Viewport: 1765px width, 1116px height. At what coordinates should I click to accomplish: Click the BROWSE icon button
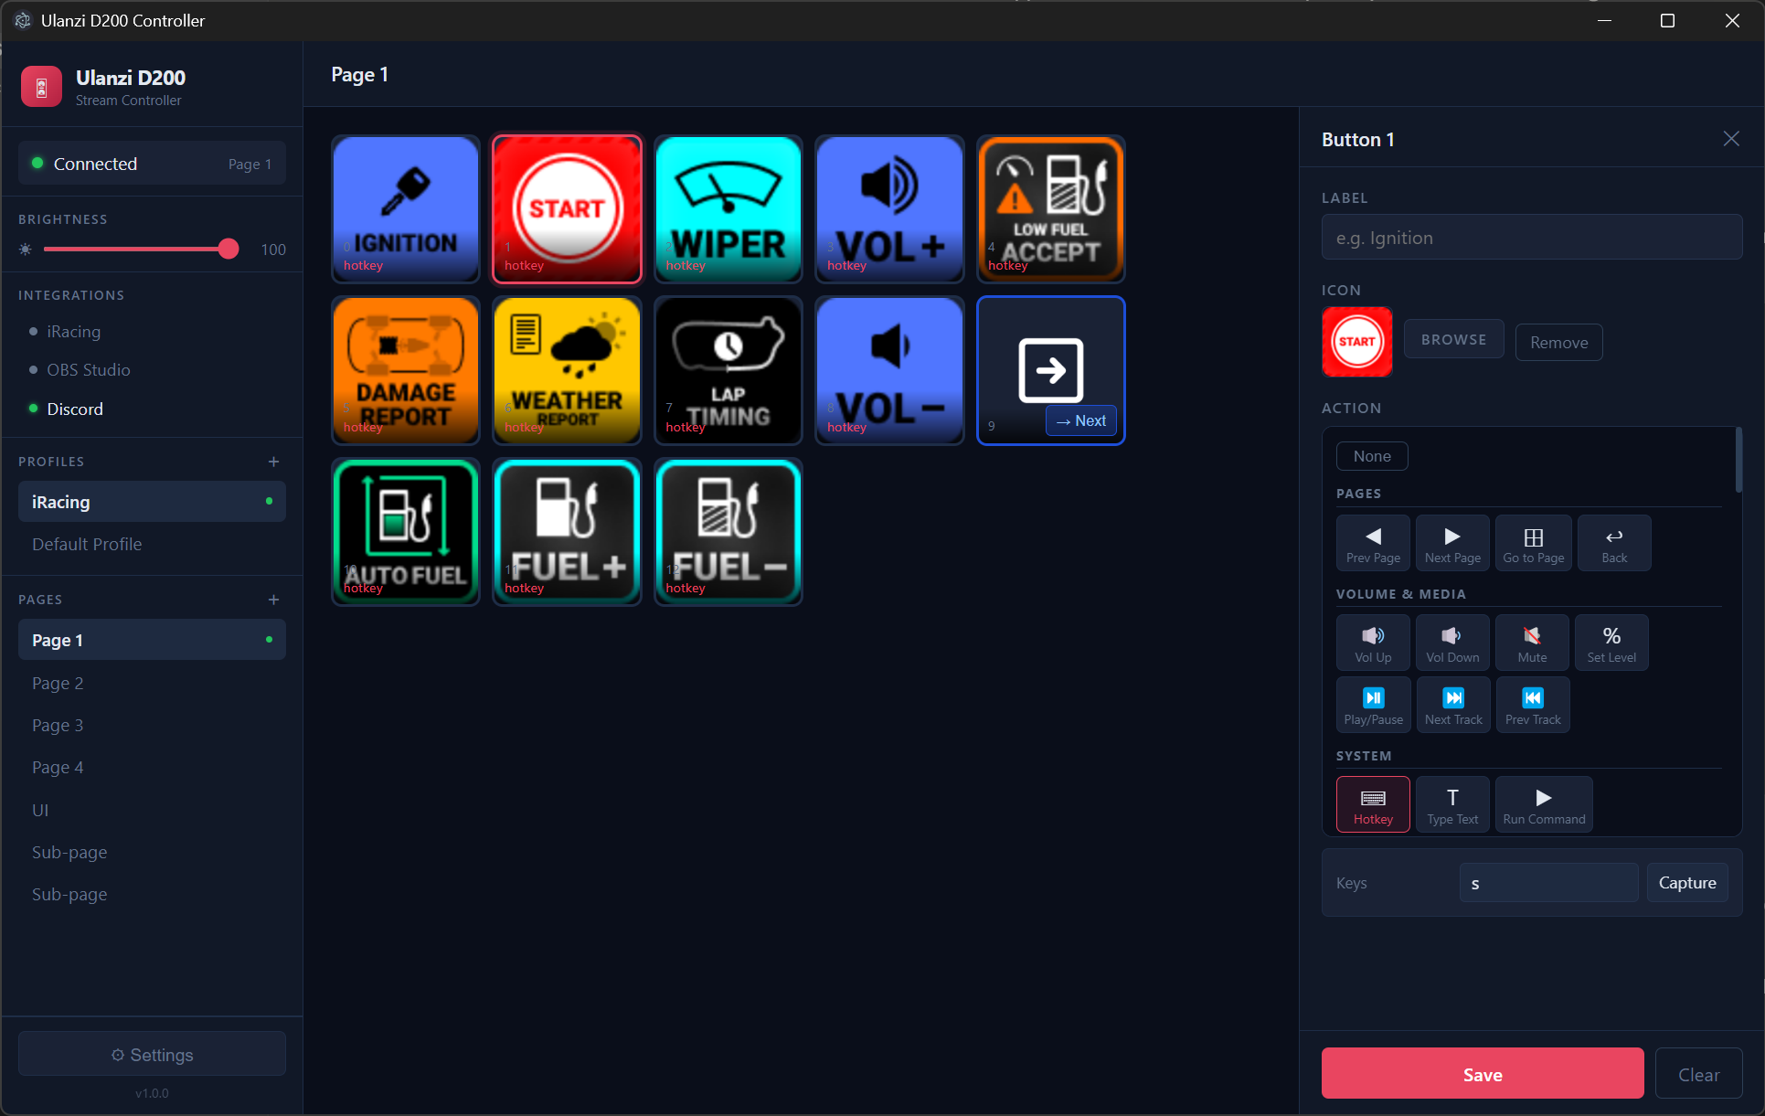pos(1453,339)
